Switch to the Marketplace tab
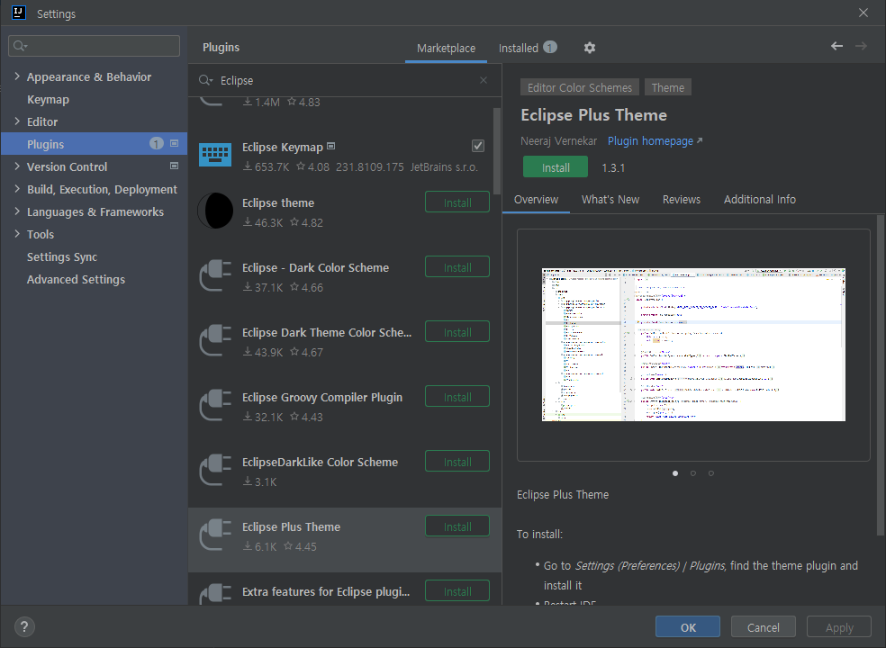The height and width of the screenshot is (648, 886). click(x=446, y=49)
